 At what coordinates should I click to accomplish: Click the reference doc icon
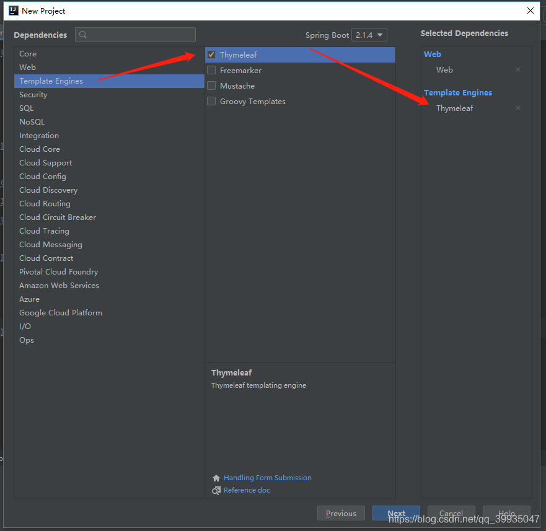click(216, 490)
